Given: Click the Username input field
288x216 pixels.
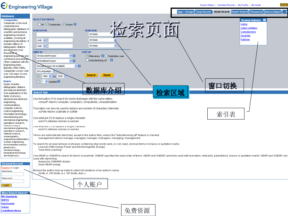Looking at the screenshot, I should (x=13, y=174).
